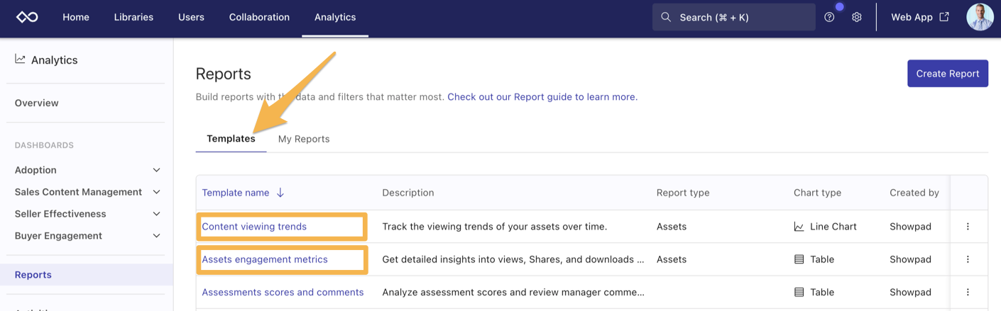This screenshot has width=1001, height=311.
Task: Go to Libraries in the top navigation
Action: (x=133, y=17)
